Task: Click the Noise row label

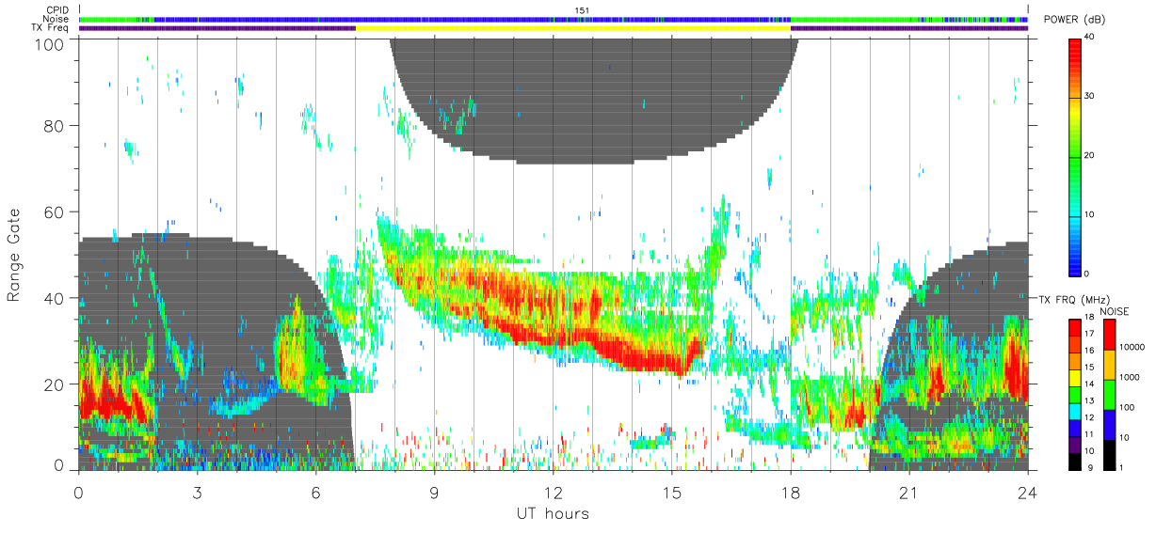Action: click(x=57, y=19)
